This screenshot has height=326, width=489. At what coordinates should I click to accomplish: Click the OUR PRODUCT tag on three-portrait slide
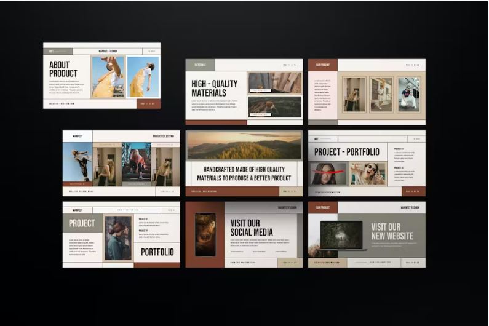coord(323,65)
